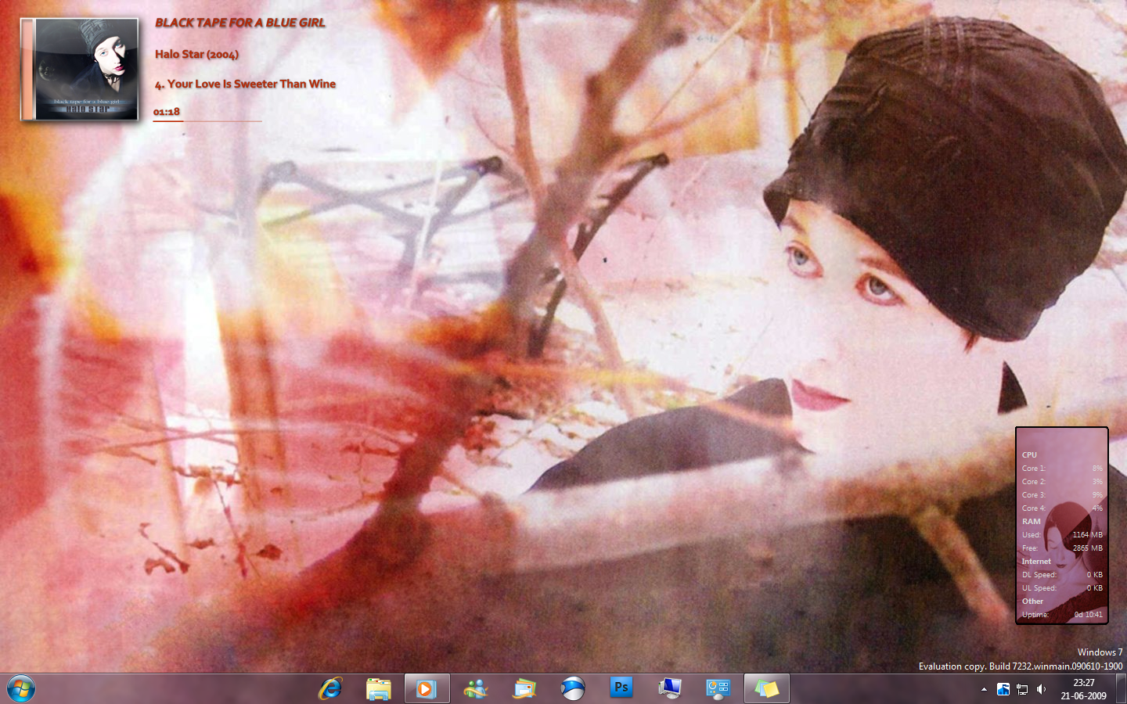Click the "UL Speed:" label

(1039, 587)
